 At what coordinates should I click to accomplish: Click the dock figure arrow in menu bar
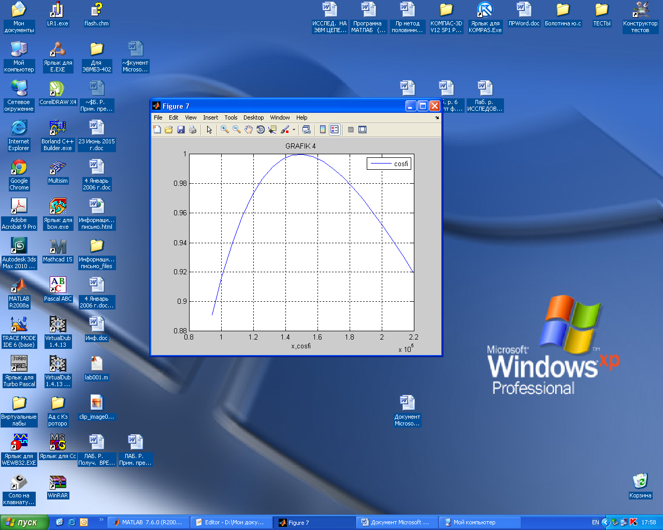(437, 118)
